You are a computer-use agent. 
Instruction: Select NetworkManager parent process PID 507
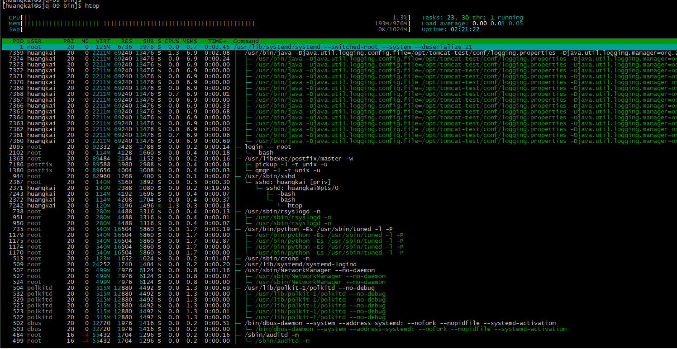[x=338, y=270]
